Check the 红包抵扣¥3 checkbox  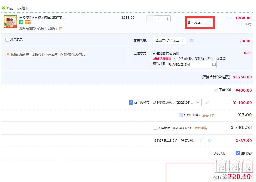pos(181,115)
